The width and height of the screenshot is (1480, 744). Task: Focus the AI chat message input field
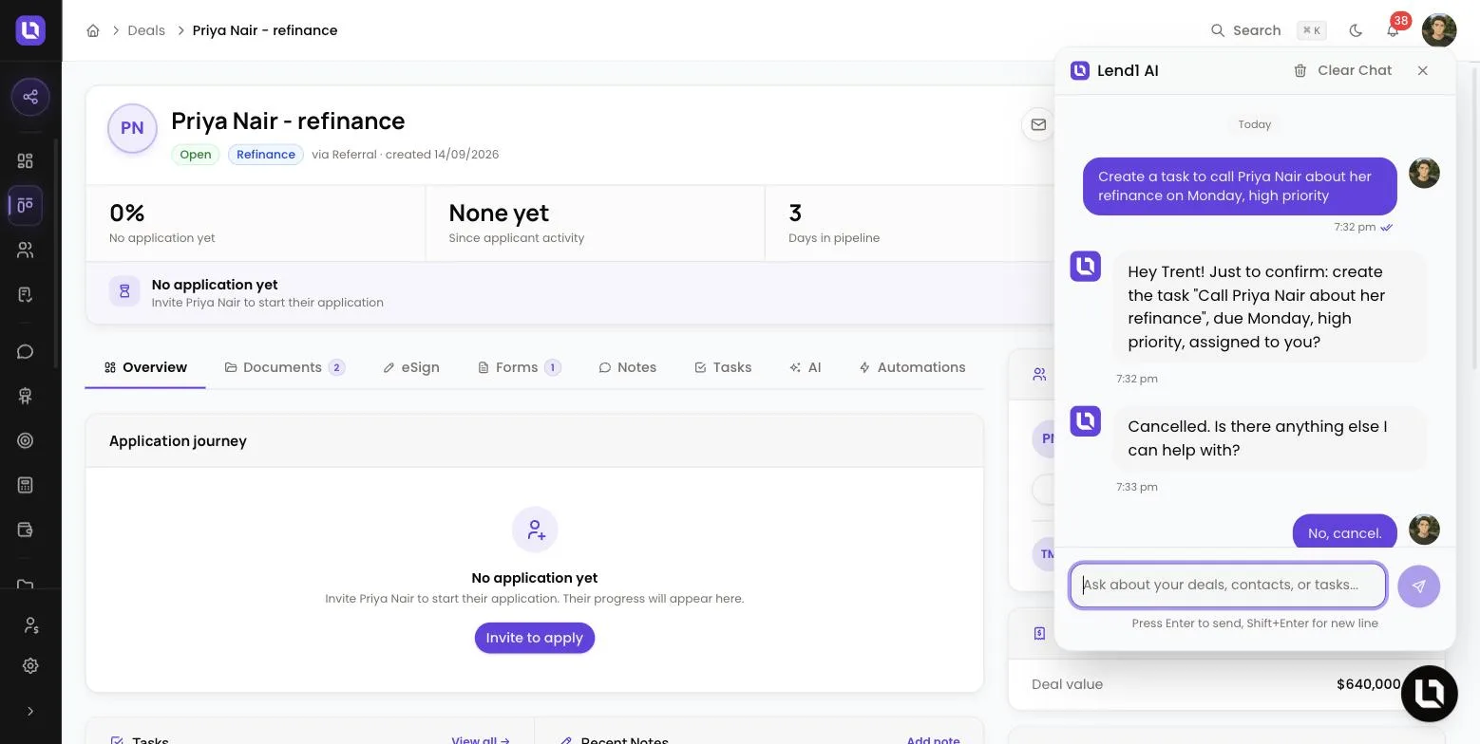[x=1227, y=586]
